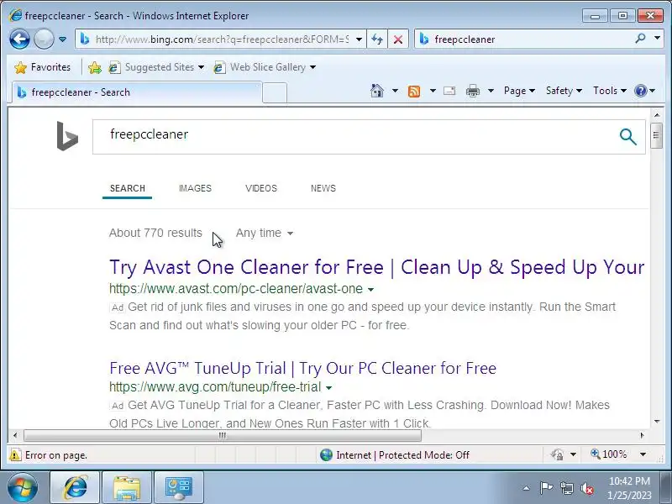Expand the Print dropdown arrow
This screenshot has height=504, width=672.
point(491,91)
